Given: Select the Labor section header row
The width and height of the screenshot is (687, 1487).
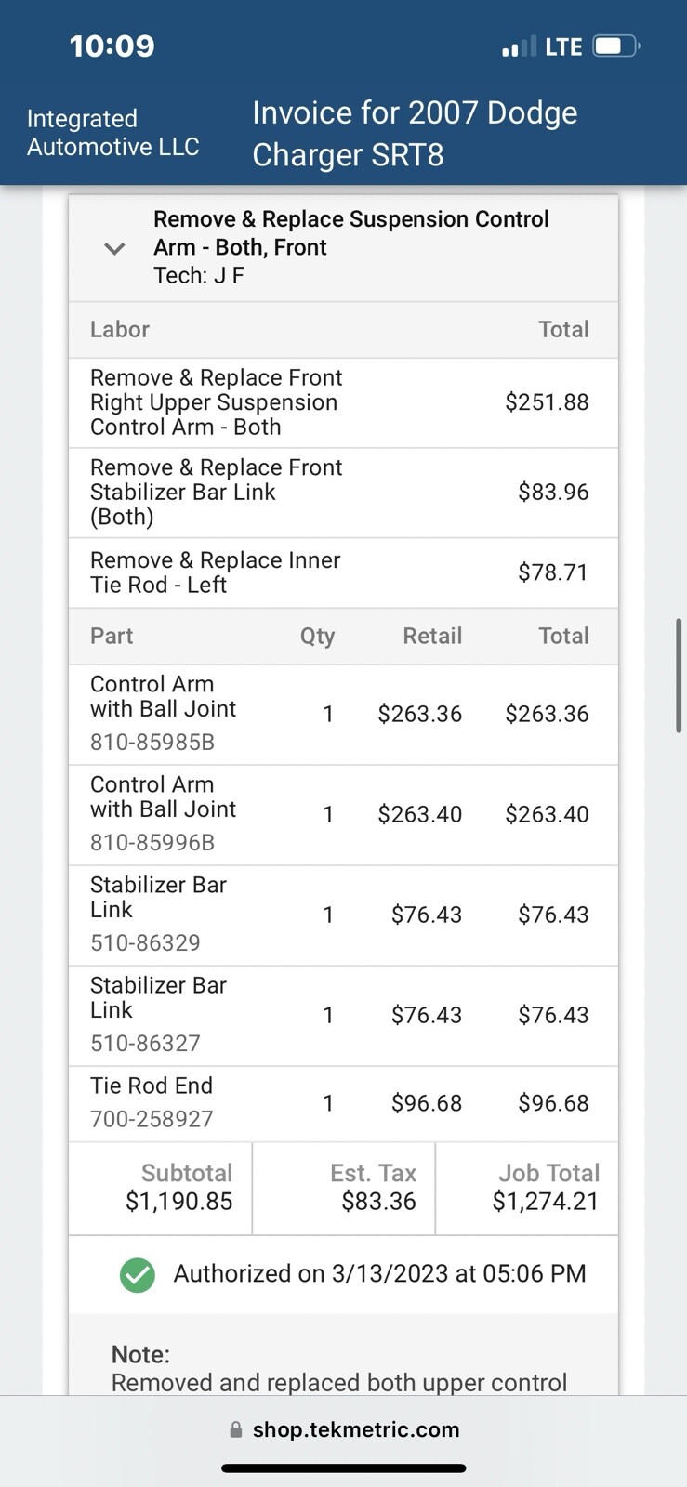Looking at the screenshot, I should 343,330.
